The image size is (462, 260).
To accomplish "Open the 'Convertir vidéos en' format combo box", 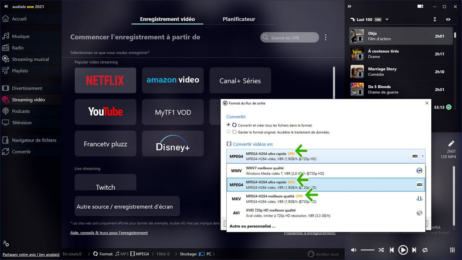I will (x=326, y=156).
